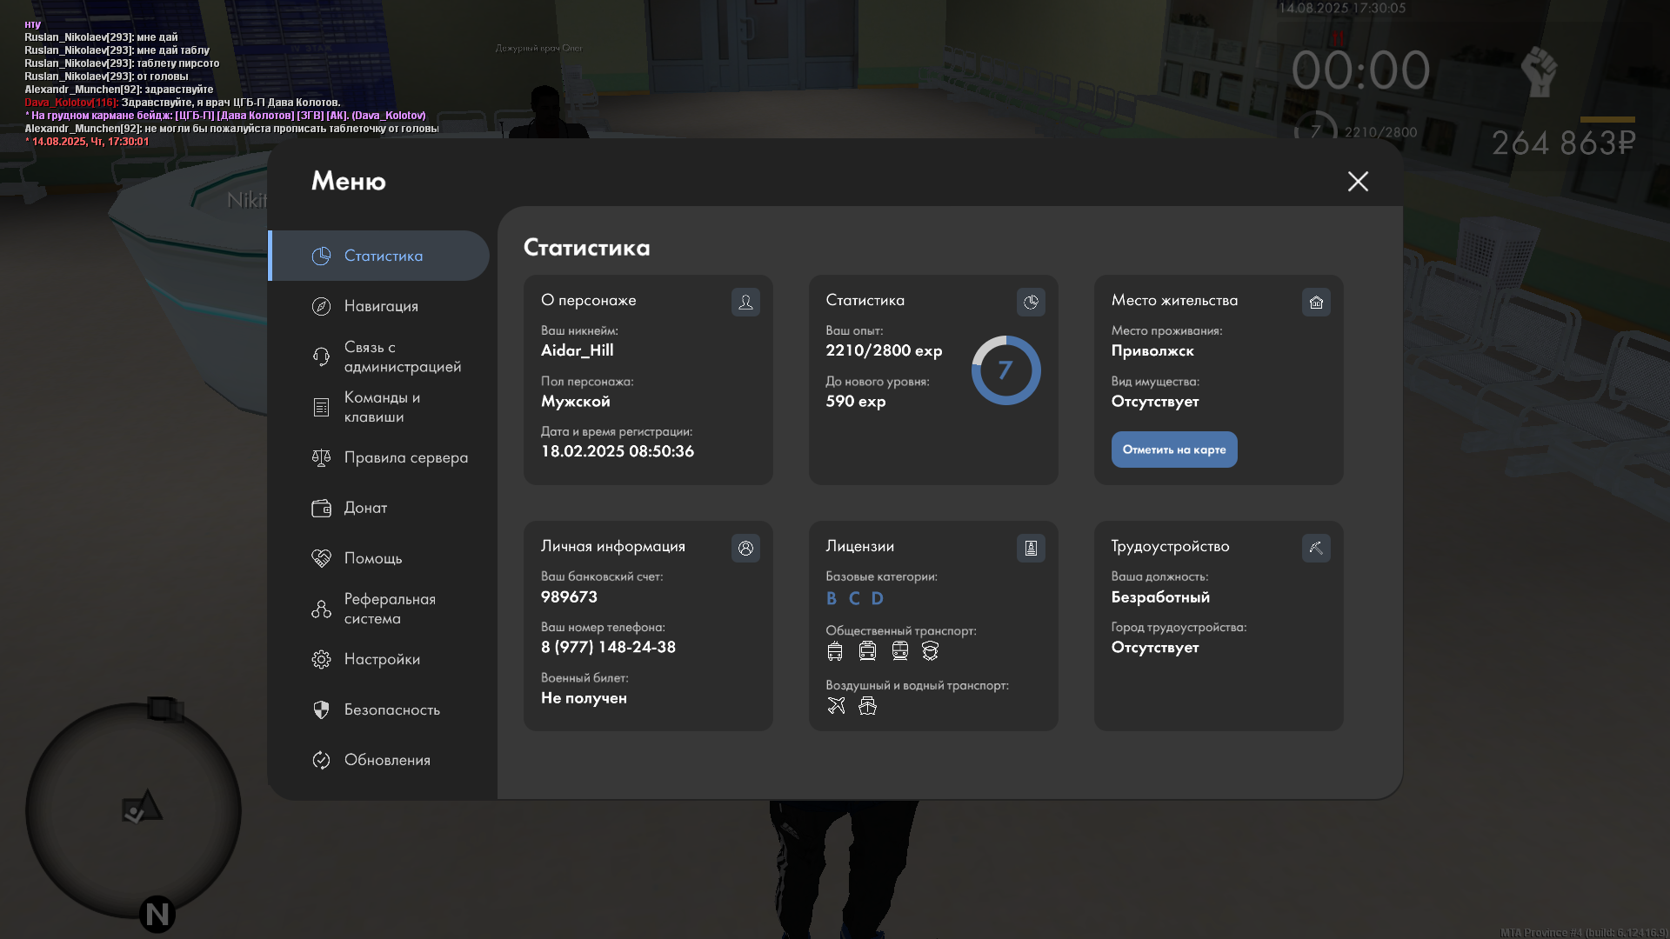Select Настройки in the sidebar

click(381, 659)
